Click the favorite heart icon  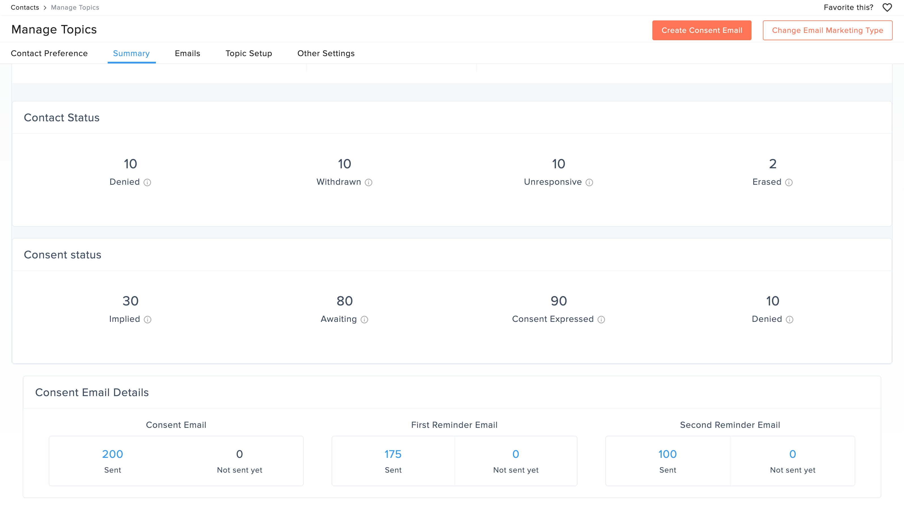point(887,8)
